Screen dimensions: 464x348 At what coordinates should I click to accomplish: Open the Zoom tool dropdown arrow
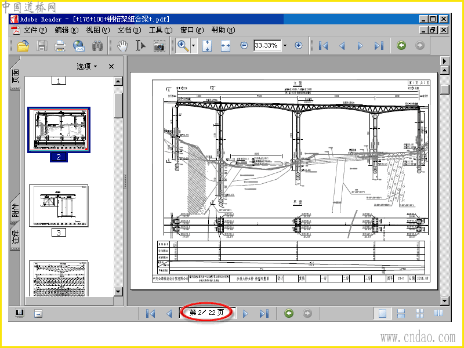point(194,46)
